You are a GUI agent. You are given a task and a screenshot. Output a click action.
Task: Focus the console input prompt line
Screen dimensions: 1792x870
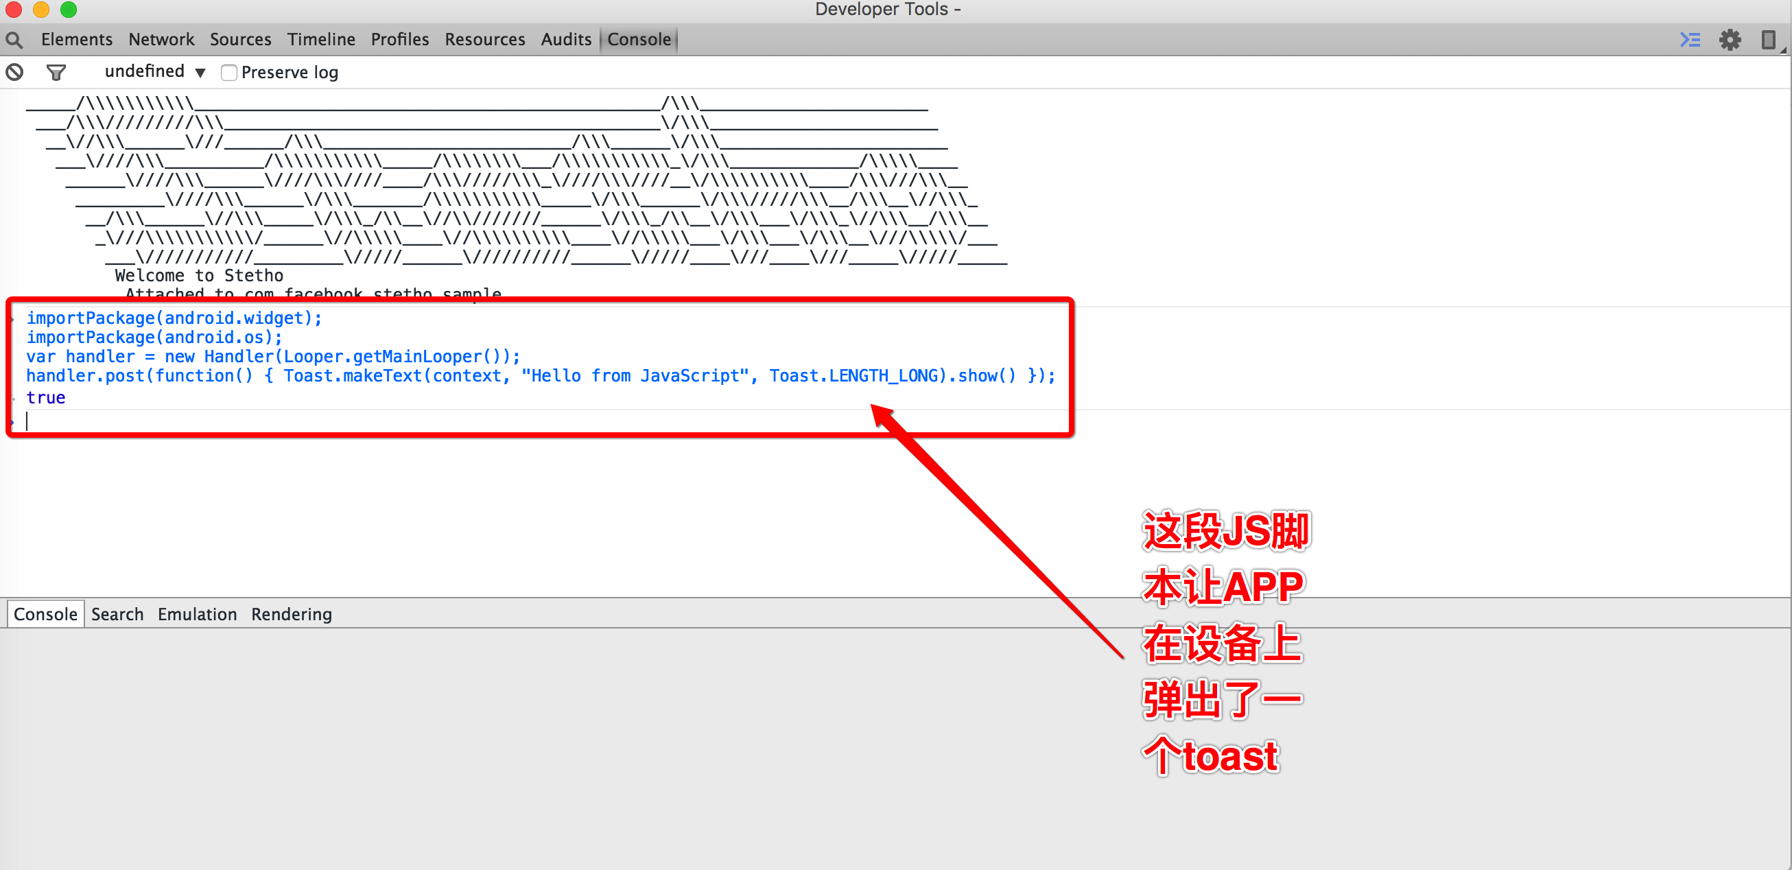tap(543, 421)
